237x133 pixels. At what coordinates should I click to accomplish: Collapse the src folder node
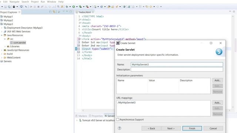point(5,39)
